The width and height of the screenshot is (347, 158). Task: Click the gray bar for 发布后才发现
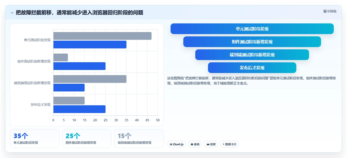(x=69, y=100)
